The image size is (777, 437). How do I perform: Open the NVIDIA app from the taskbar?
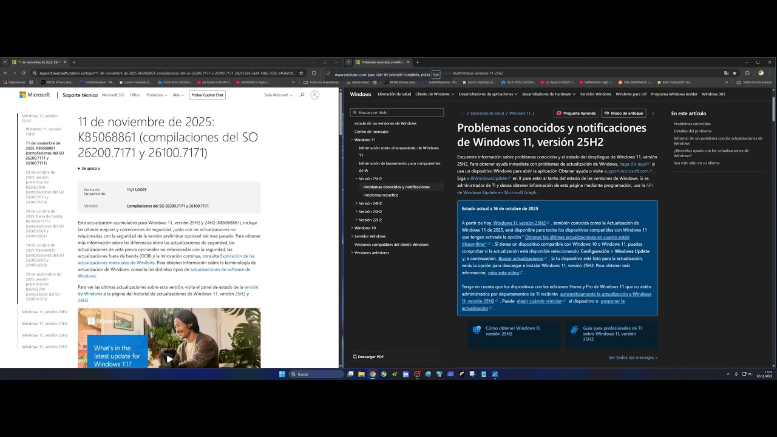(x=395, y=374)
